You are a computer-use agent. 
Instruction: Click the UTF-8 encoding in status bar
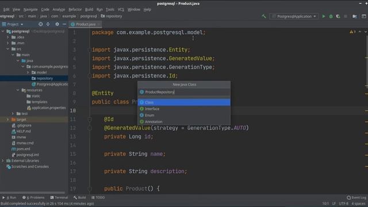tap(344, 204)
